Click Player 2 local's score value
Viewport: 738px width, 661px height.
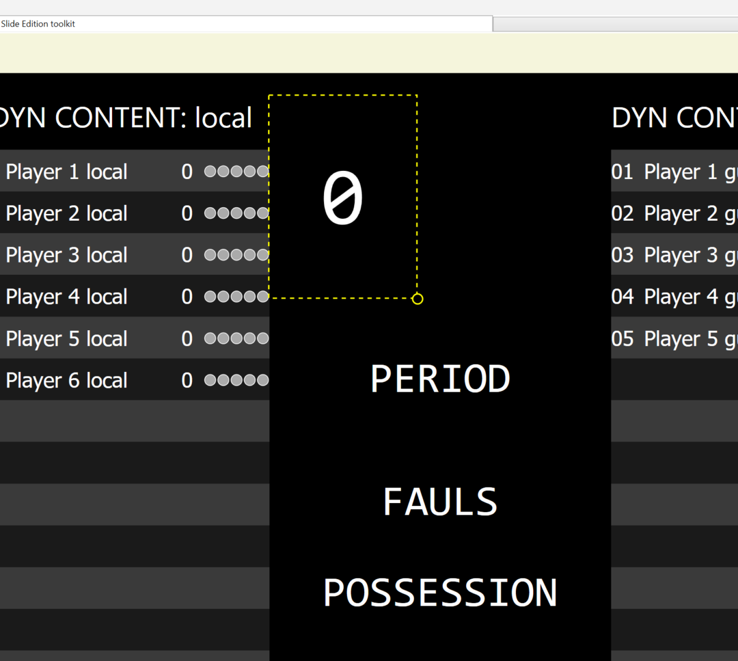pos(187,213)
